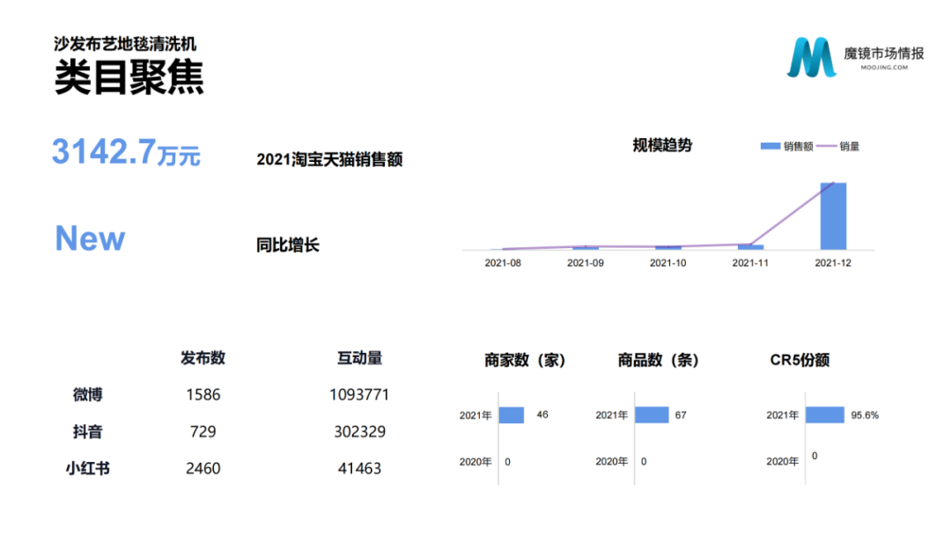Select the 2021-12 sales bar
Image resolution: width=951 pixels, height=534 pixels.
pos(833,216)
